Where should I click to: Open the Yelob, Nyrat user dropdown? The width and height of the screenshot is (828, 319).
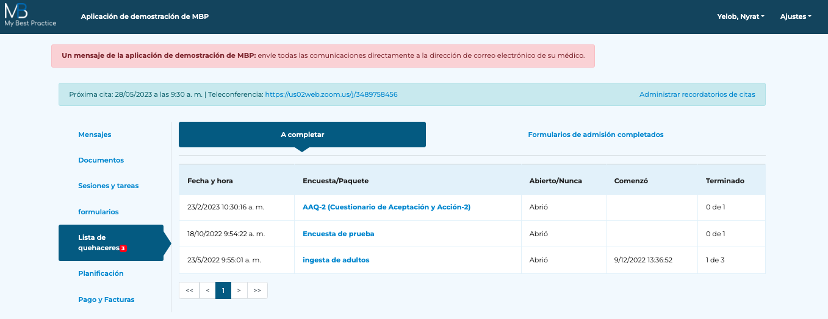coord(741,16)
